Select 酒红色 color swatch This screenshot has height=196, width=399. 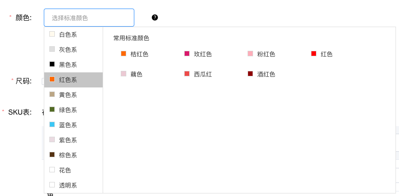pyautogui.click(x=261, y=74)
